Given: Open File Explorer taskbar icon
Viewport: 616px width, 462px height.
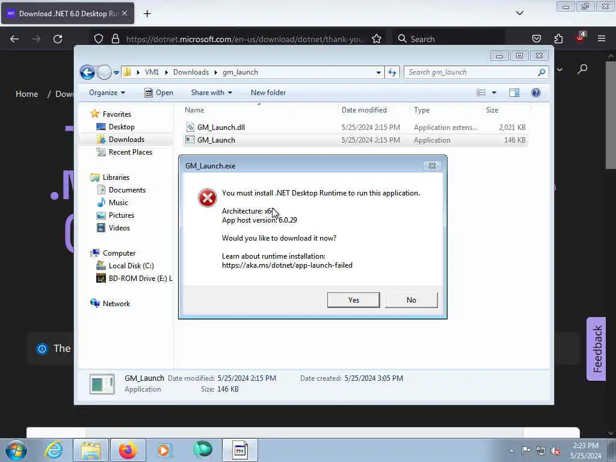Looking at the screenshot, I should pyautogui.click(x=91, y=450).
